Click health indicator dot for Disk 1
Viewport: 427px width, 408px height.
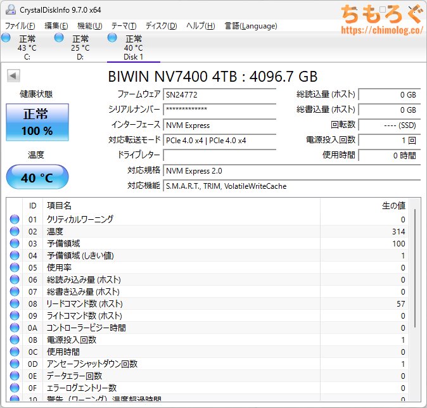click(x=112, y=37)
